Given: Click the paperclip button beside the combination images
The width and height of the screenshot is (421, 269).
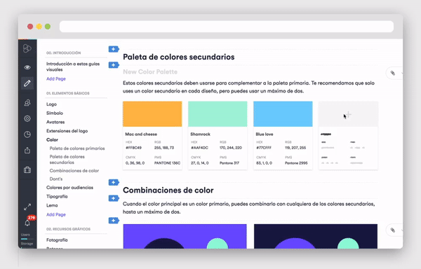Looking at the screenshot, I should (x=393, y=230).
